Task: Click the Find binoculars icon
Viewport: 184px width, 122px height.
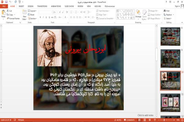Action: click(x=165, y=11)
